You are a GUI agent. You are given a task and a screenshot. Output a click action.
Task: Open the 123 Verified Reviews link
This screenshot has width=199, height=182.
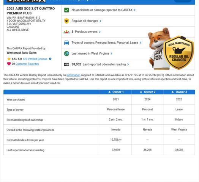[x=35, y=59]
